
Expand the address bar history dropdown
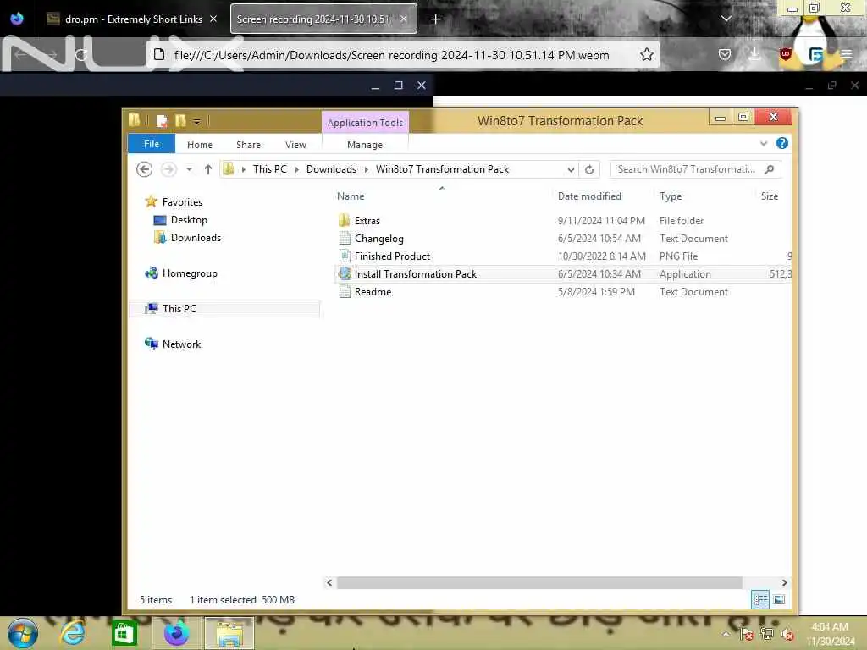(x=571, y=169)
